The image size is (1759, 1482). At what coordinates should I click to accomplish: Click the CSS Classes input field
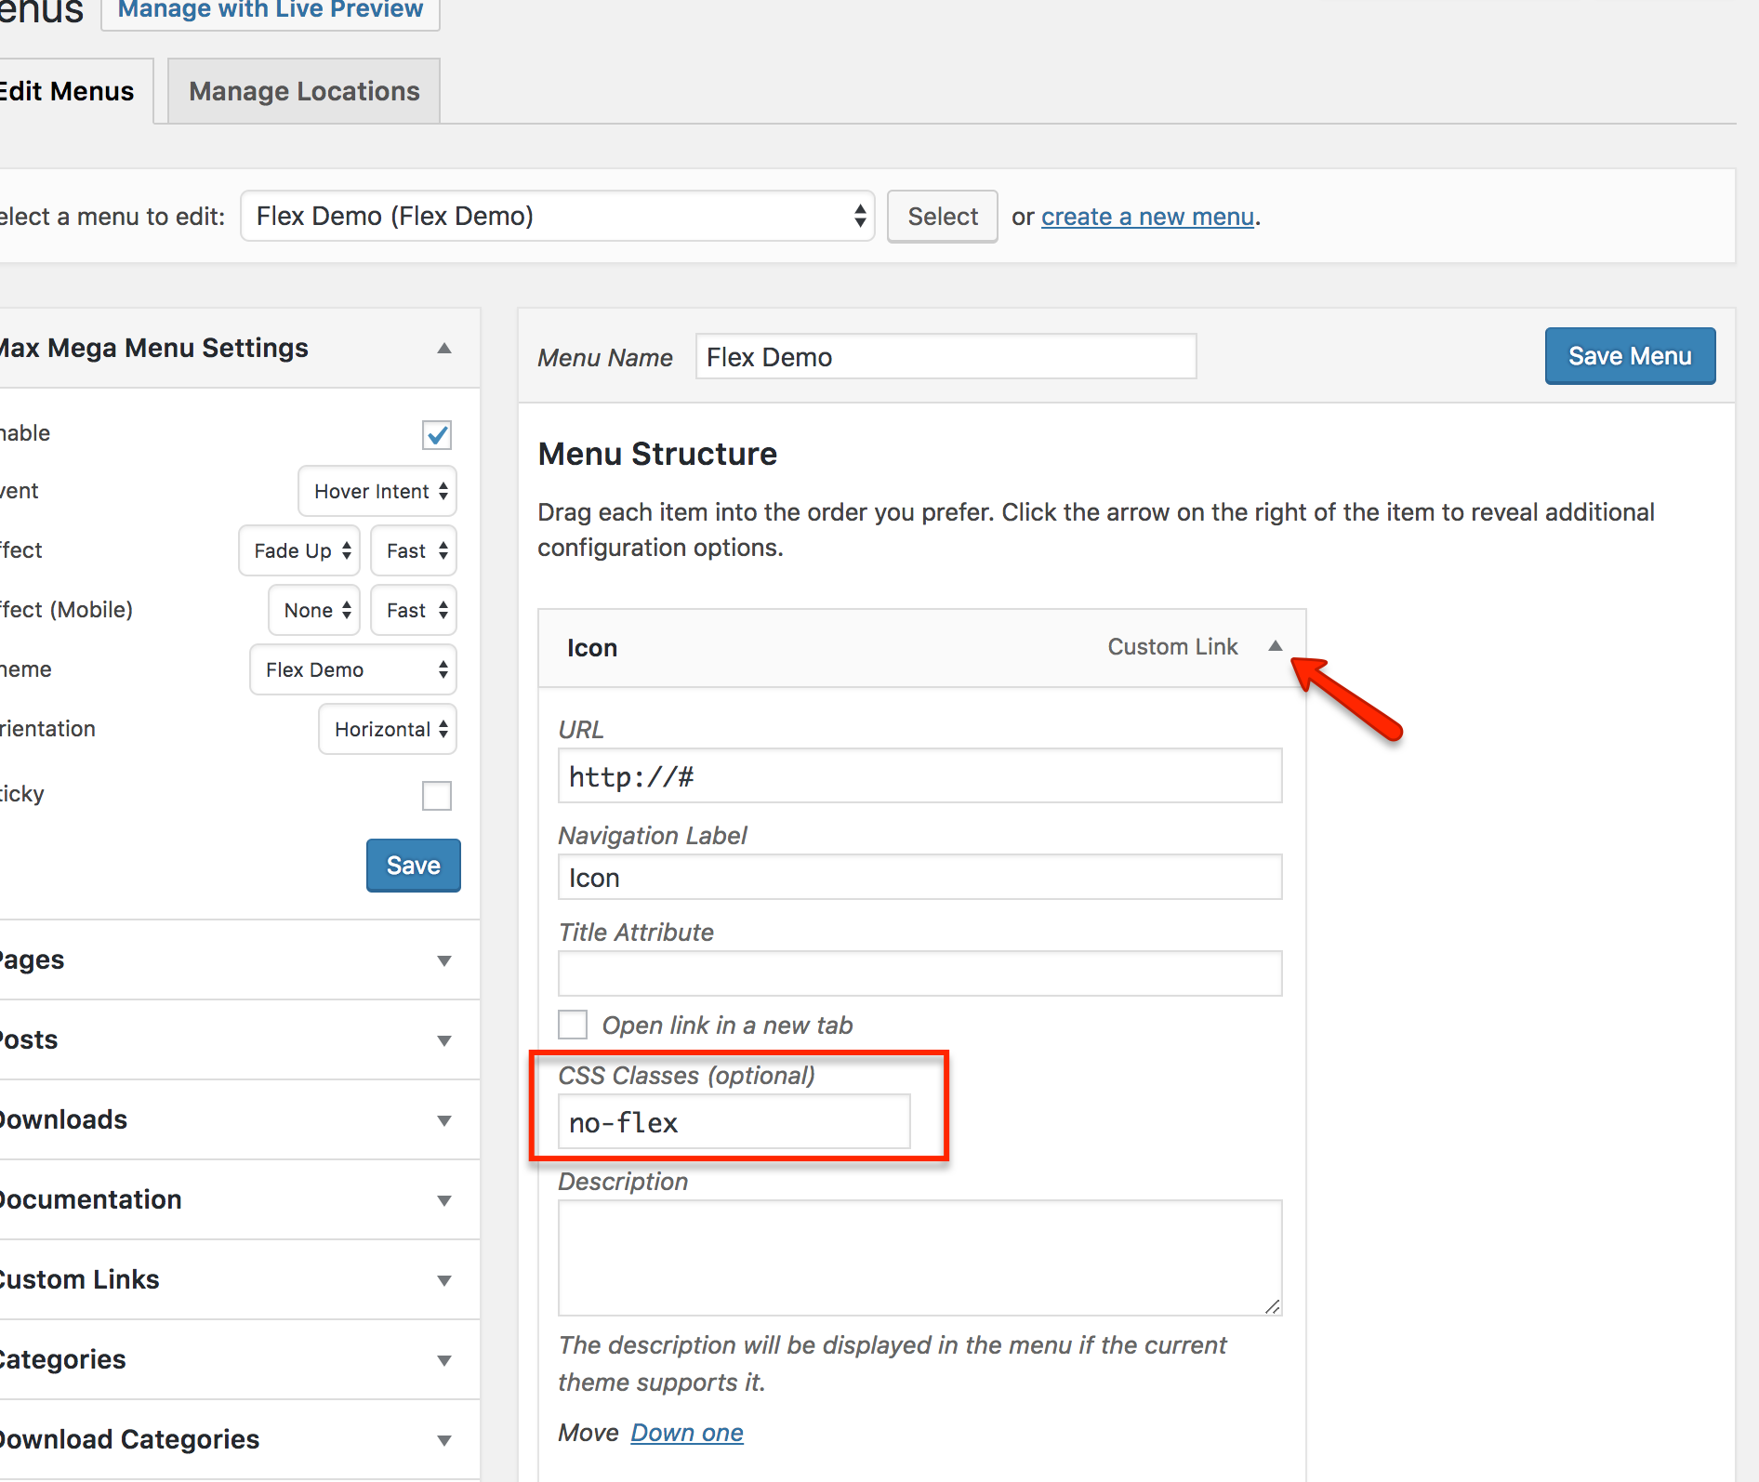point(734,1122)
